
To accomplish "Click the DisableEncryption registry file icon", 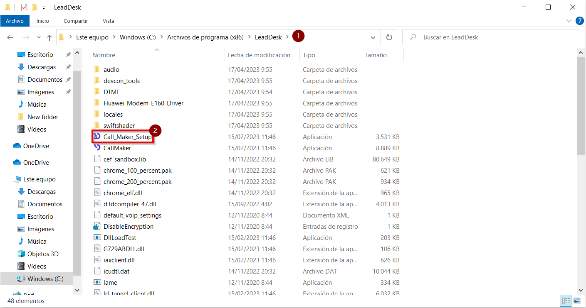I will (97, 226).
